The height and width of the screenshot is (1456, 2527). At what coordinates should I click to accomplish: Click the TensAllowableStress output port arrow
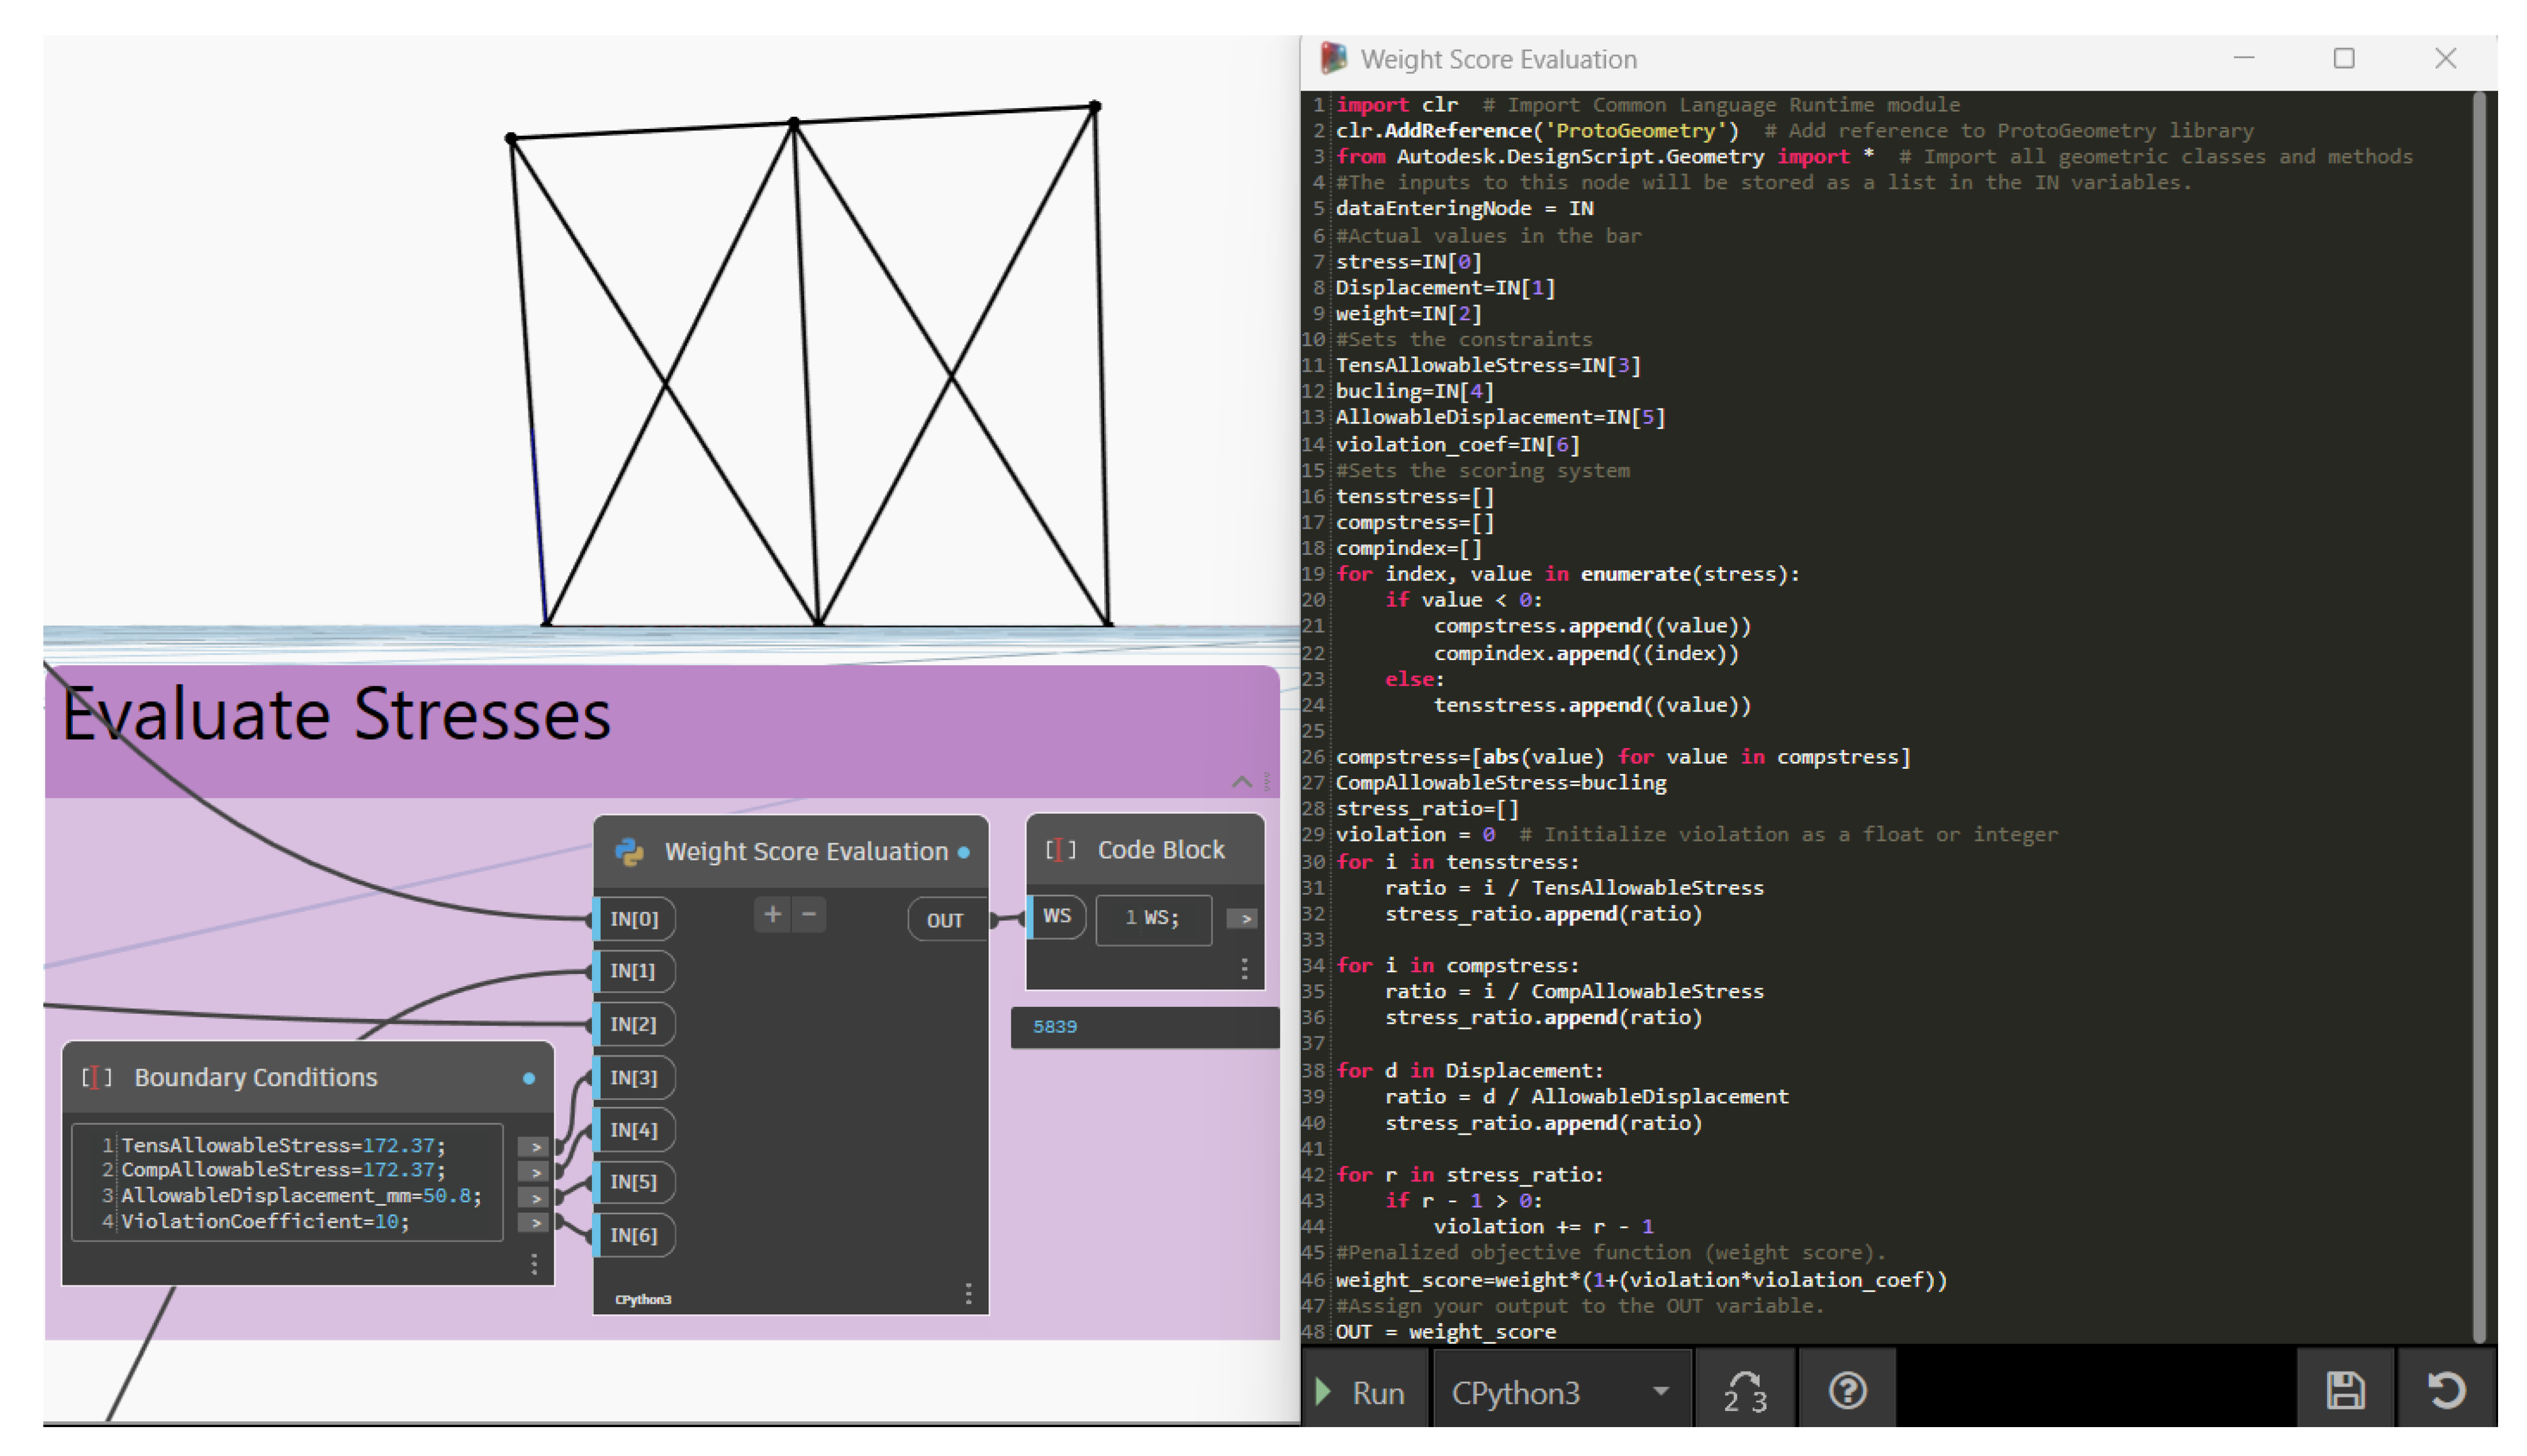(535, 1146)
